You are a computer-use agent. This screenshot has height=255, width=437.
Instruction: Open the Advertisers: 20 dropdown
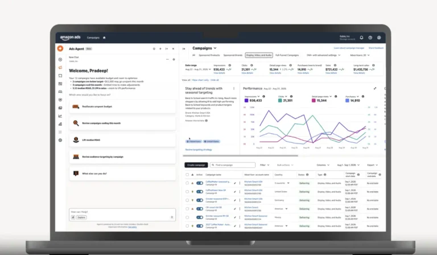(360, 55)
